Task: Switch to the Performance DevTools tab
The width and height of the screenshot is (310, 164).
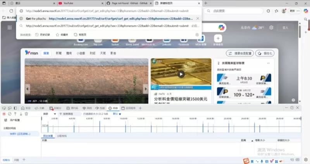Action: point(100,108)
